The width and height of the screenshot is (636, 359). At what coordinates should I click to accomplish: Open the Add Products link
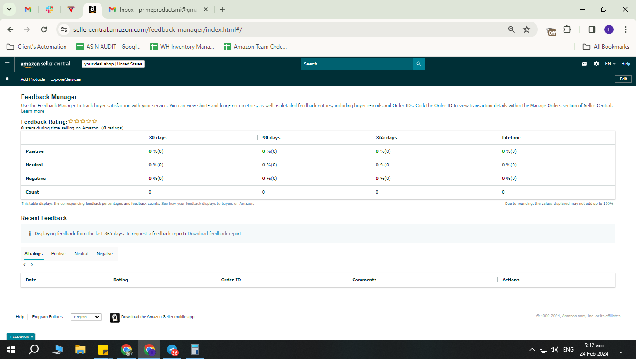coord(33,79)
